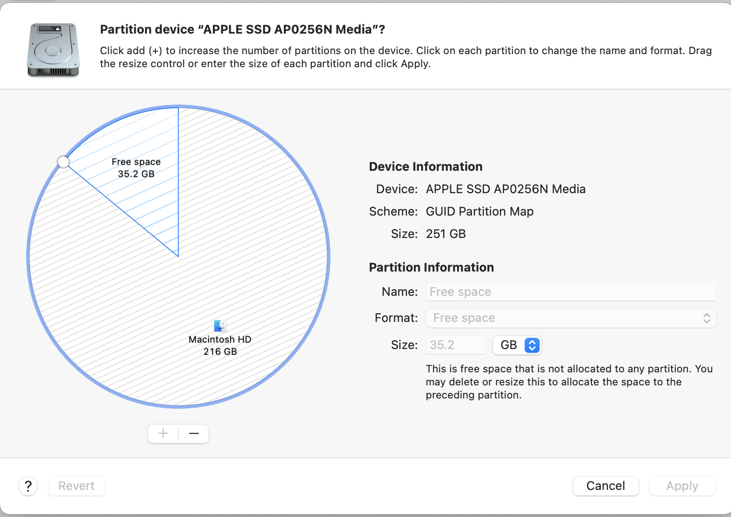Image resolution: width=731 pixels, height=517 pixels.
Task: Click the resize control handle on the pie
Action: point(63,162)
